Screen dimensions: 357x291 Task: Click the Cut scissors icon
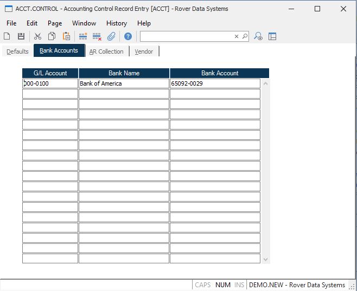pyautogui.click(x=37, y=36)
